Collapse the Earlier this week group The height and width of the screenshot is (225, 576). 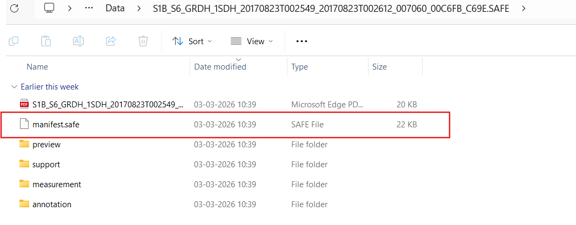pyautogui.click(x=14, y=87)
